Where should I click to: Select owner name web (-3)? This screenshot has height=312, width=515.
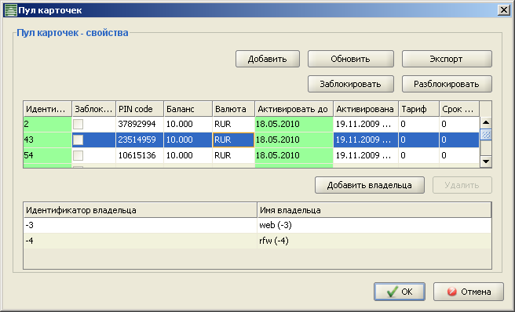click(x=374, y=226)
